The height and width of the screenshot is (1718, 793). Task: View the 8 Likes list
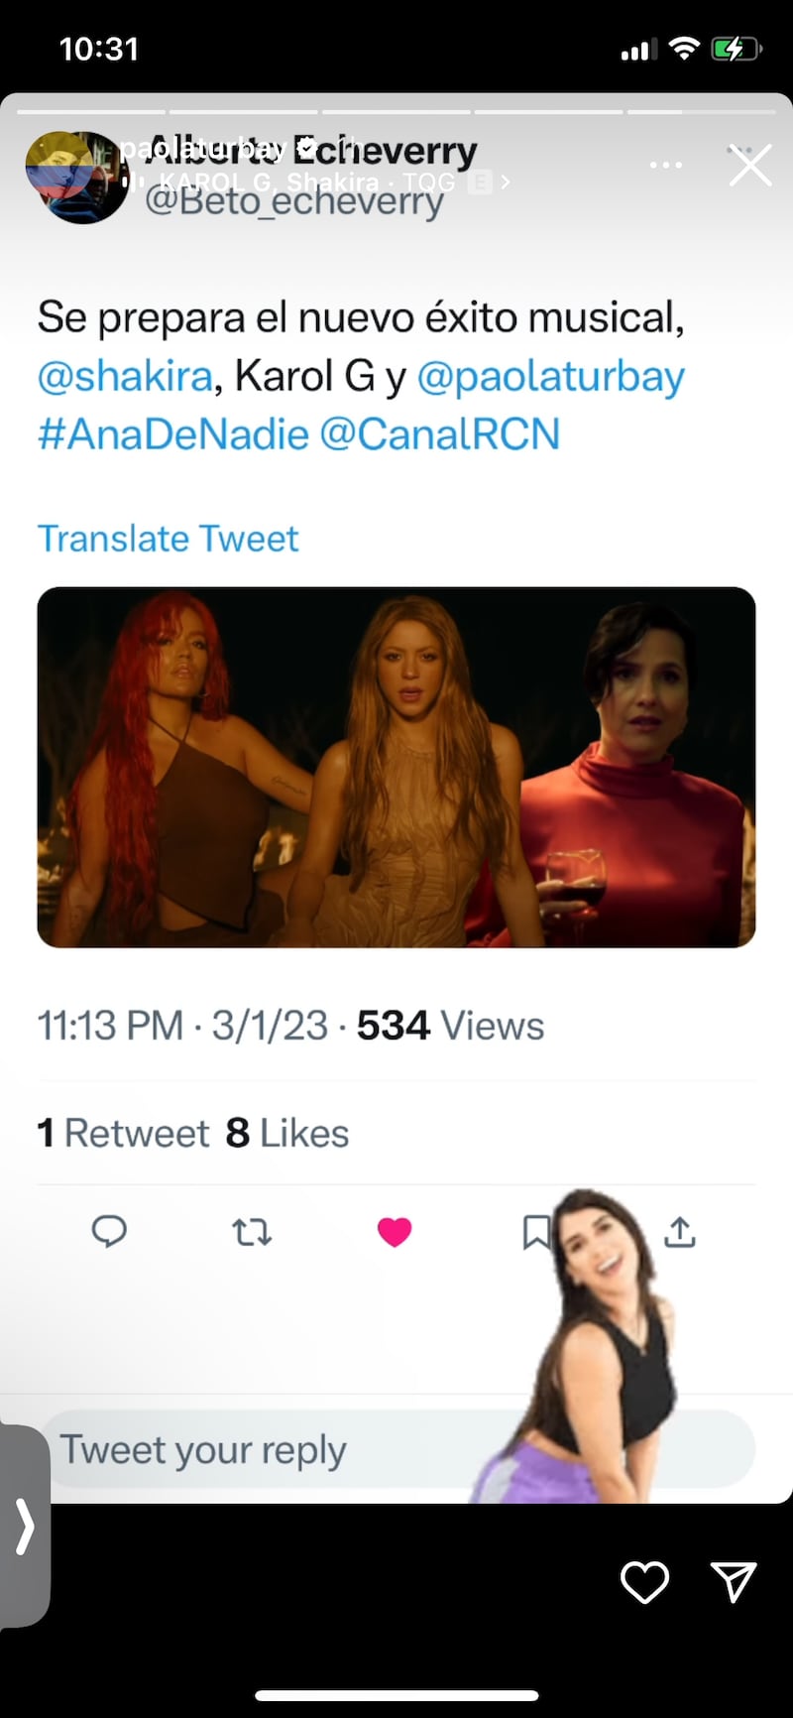pos(287,1133)
